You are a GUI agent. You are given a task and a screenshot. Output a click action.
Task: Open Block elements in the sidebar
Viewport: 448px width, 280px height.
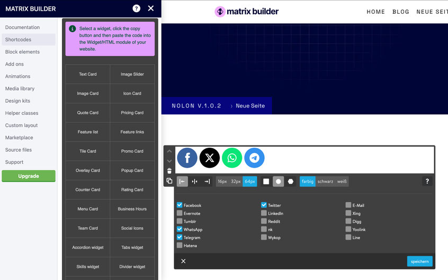pyautogui.click(x=29, y=52)
